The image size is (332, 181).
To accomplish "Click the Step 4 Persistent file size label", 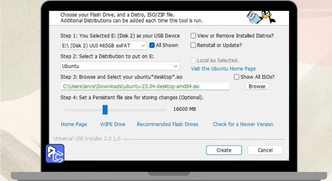I will [x=132, y=97].
